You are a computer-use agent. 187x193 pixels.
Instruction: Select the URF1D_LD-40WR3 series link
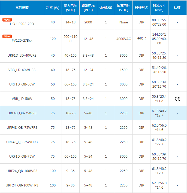click(x=22, y=56)
